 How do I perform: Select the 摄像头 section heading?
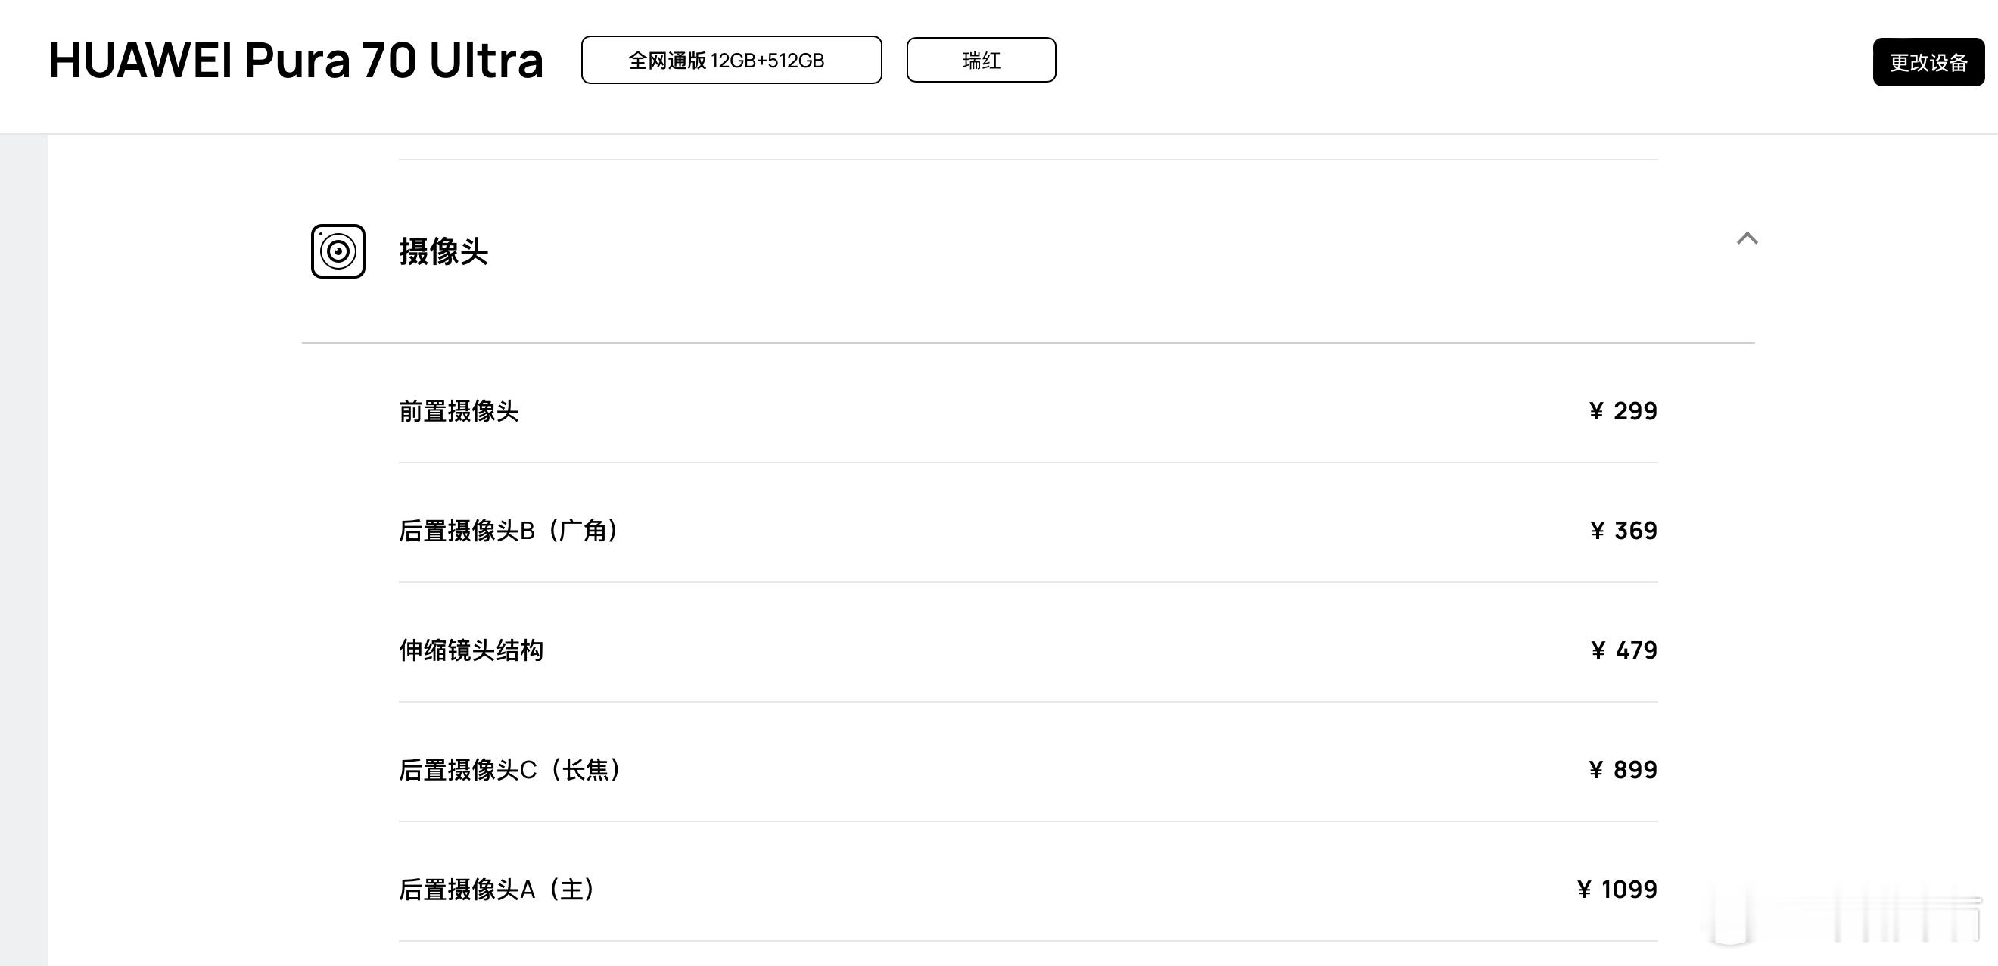[x=443, y=251]
